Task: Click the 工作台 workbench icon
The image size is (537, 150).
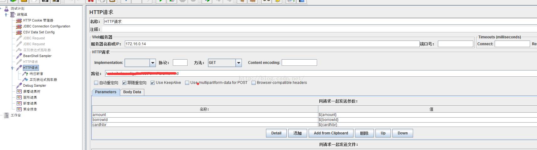Action: (6, 115)
